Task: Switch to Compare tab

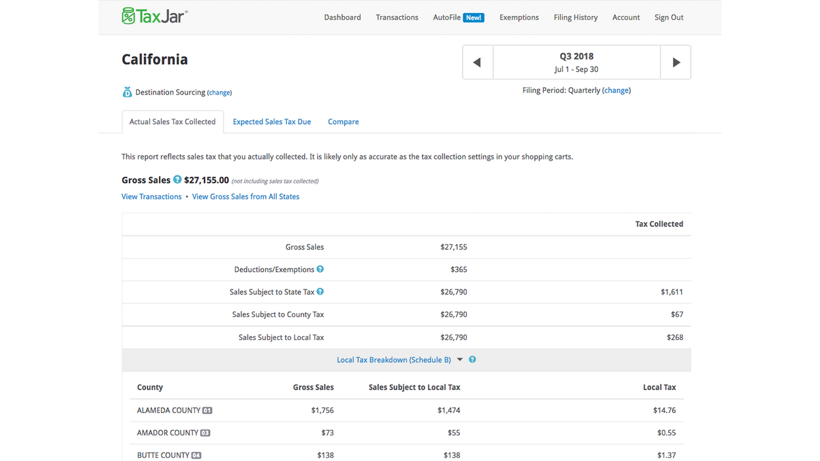Action: 343,122
